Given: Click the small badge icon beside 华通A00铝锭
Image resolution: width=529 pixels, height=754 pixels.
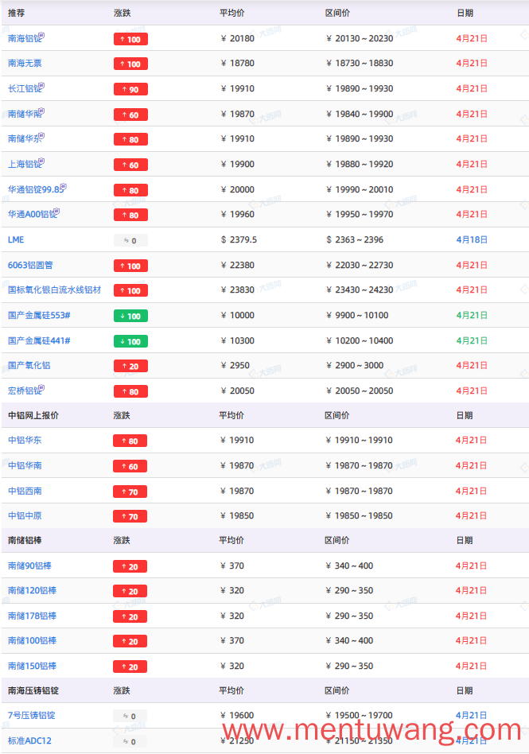Looking at the screenshot, I should [x=57, y=211].
